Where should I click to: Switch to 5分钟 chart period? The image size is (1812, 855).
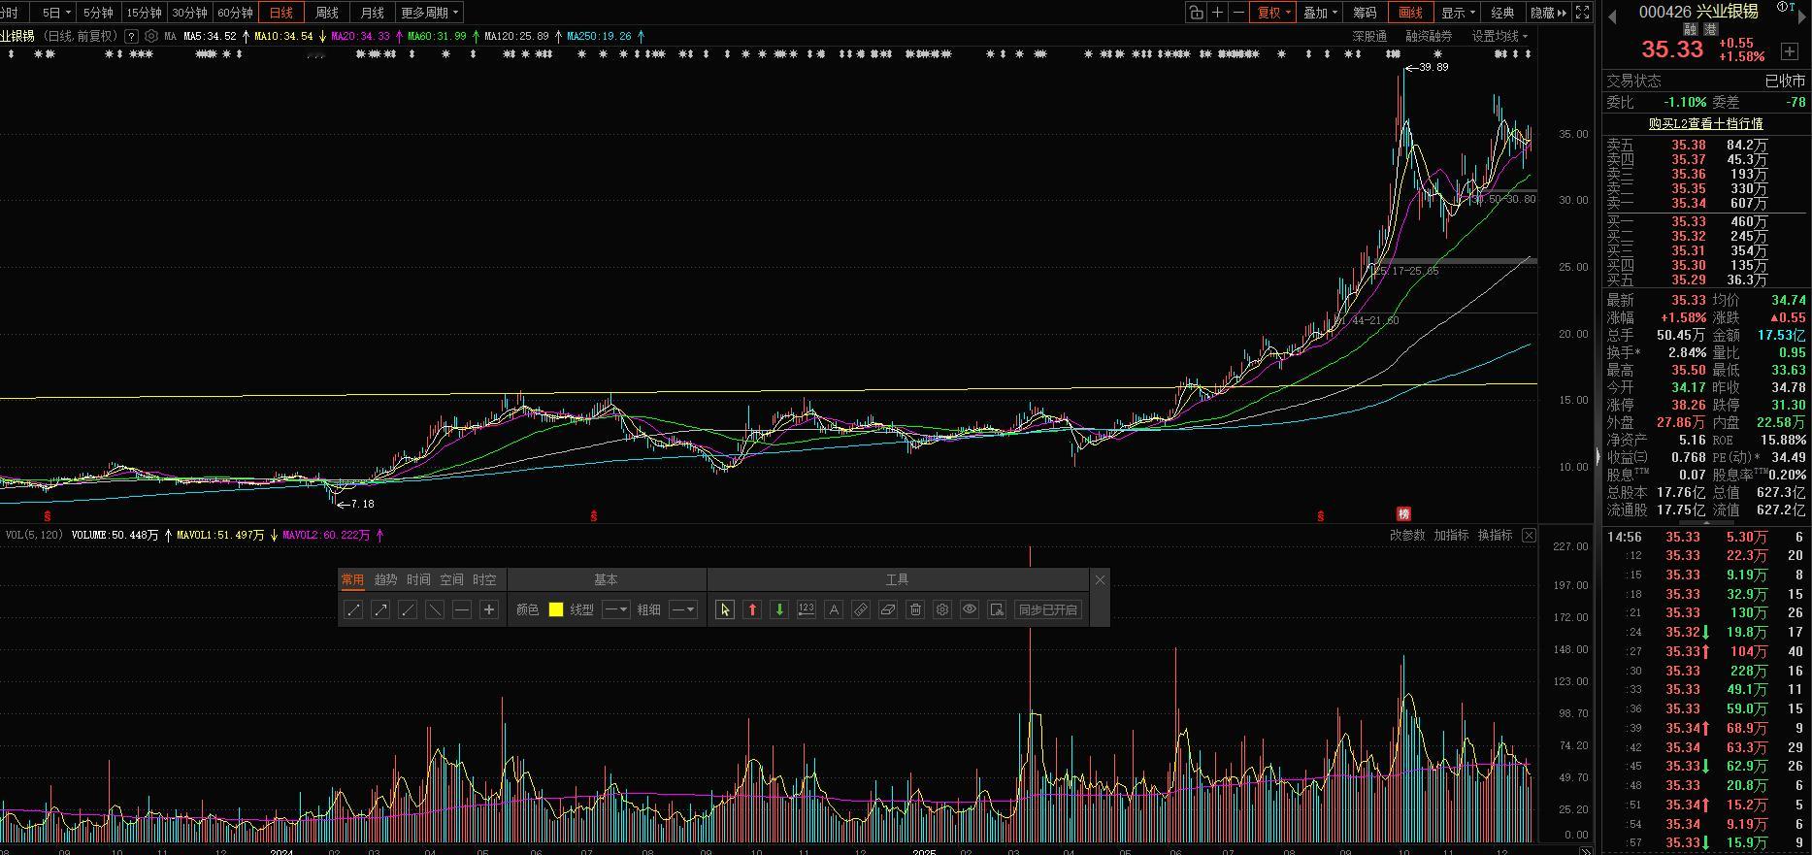[97, 13]
